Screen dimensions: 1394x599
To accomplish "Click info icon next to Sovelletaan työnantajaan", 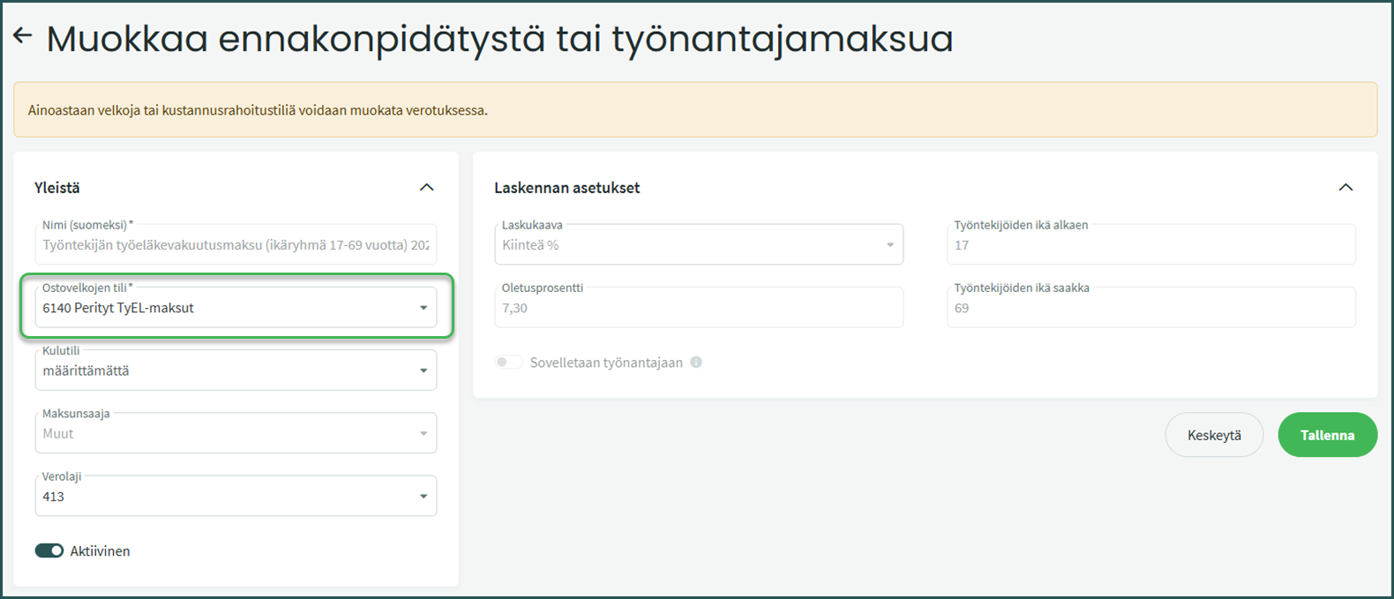I will 696,363.
